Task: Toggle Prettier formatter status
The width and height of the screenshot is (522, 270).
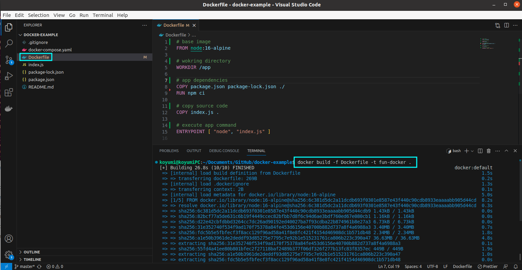Action: coord(487,267)
